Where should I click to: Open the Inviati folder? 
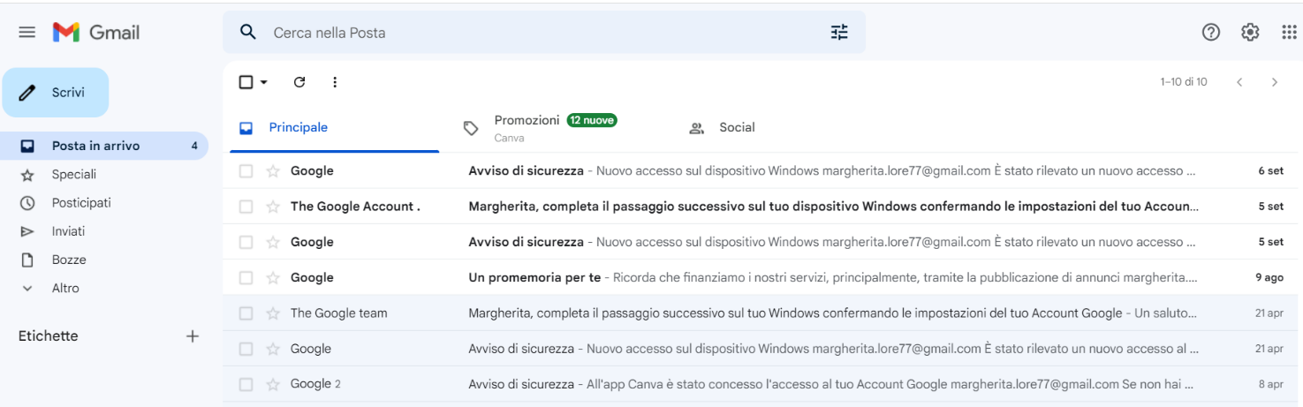pyautogui.click(x=104, y=231)
